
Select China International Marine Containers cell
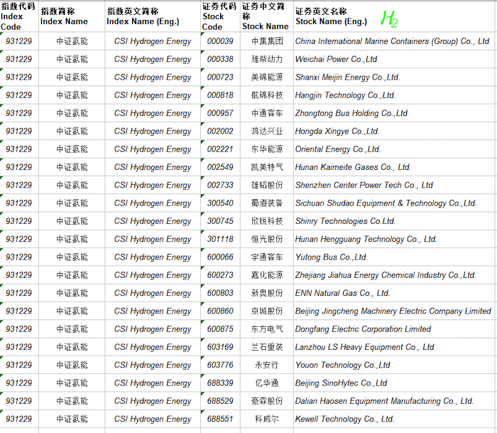(395, 41)
